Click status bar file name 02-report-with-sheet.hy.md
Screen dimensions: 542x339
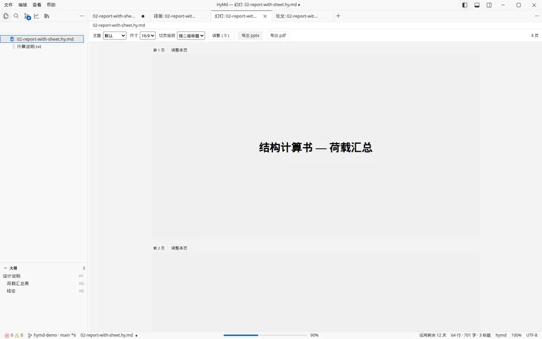click(106, 335)
